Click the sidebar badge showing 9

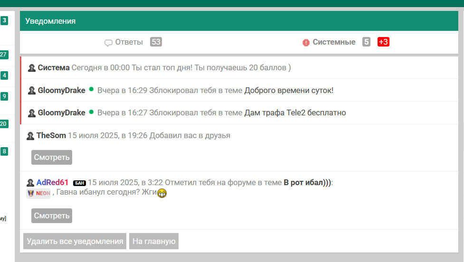coord(4,96)
